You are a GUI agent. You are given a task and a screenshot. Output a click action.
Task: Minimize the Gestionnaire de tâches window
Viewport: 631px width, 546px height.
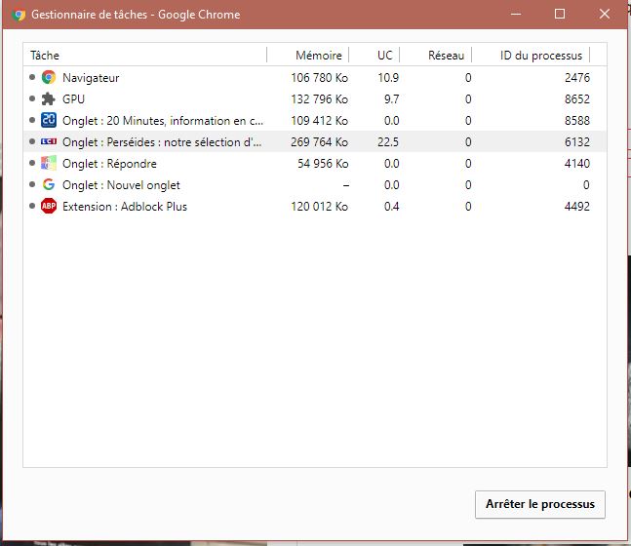(x=516, y=14)
